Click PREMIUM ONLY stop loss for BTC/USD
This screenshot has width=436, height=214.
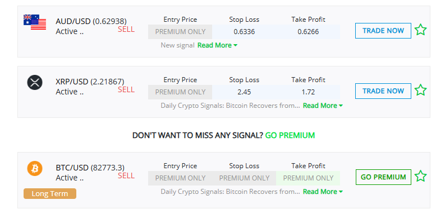pos(244,178)
